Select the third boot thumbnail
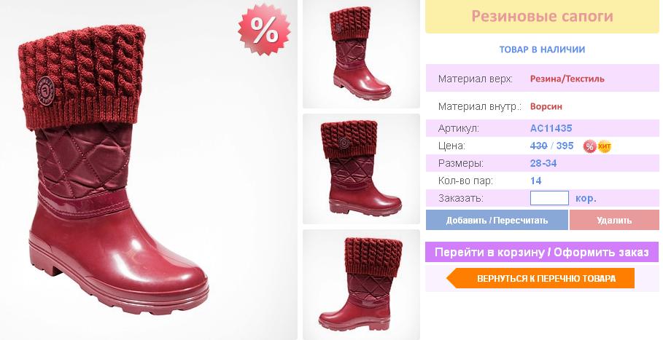The width and height of the screenshot is (663, 340). click(361, 285)
